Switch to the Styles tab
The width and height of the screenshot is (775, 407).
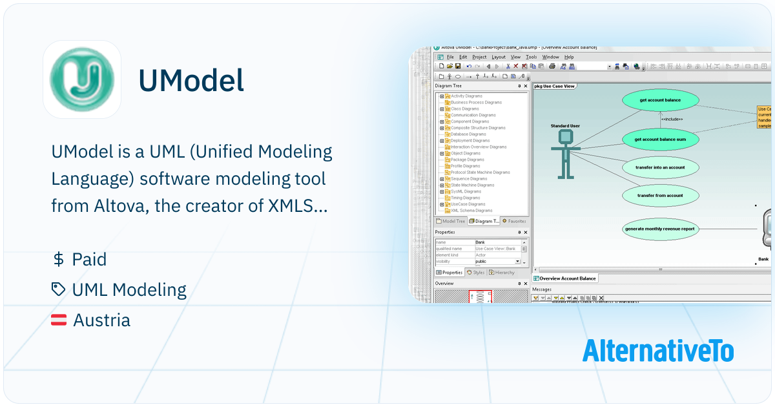pyautogui.click(x=475, y=273)
